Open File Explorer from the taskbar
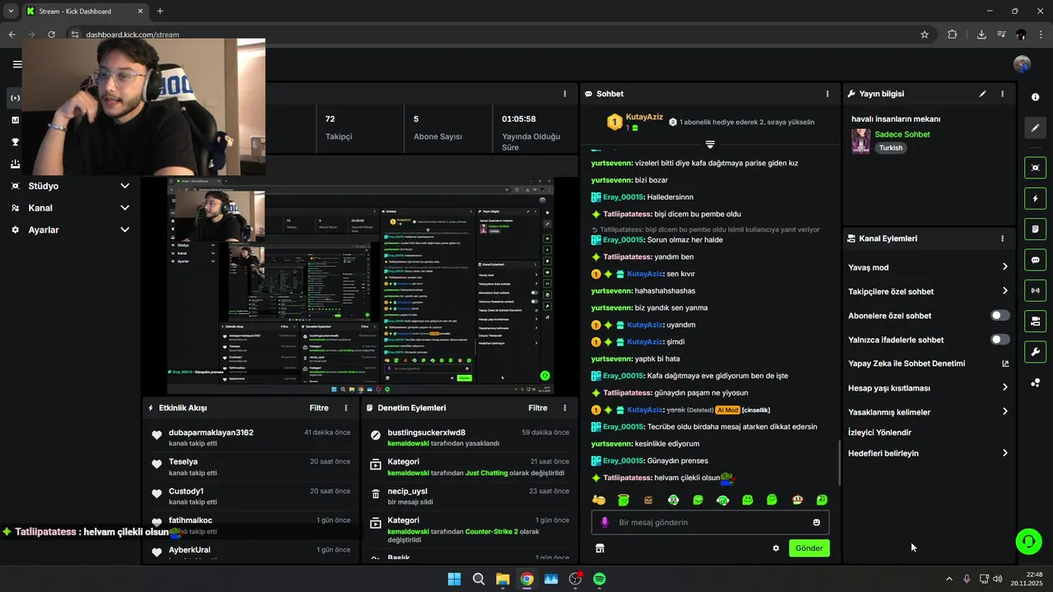Viewport: 1053px width, 592px height. [503, 579]
